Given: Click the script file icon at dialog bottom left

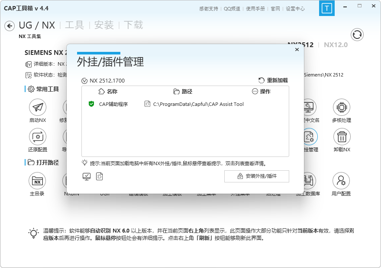Looking at the screenshot, I should (x=99, y=176).
